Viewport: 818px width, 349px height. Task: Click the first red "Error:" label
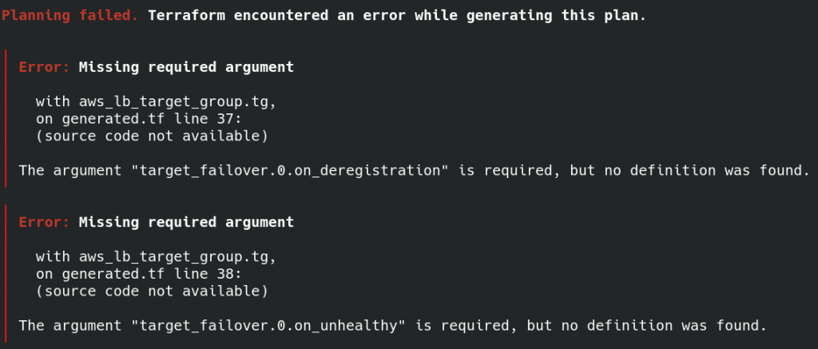pyautogui.click(x=45, y=67)
